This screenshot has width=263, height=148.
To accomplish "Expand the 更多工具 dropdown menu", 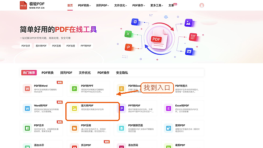I will coord(157,5).
